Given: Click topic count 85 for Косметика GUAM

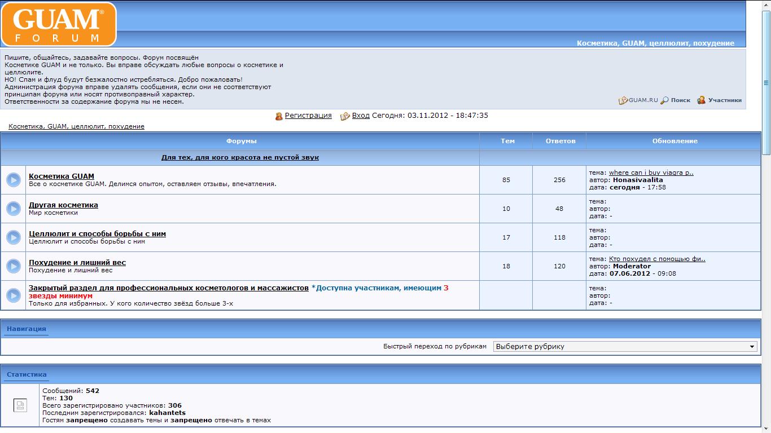Looking at the screenshot, I should coord(506,180).
